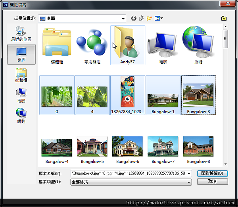Image resolution: width=238 pixels, height=207 pixels.
Task: Select the image thumbnail named 4
Action: coord(92,95)
